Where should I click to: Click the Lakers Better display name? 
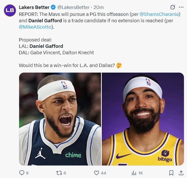[x=34, y=7]
